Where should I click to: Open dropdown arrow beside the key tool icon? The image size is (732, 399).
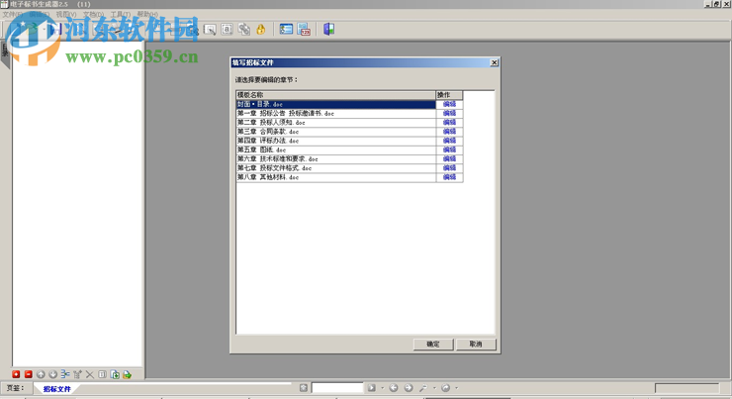pos(434,388)
